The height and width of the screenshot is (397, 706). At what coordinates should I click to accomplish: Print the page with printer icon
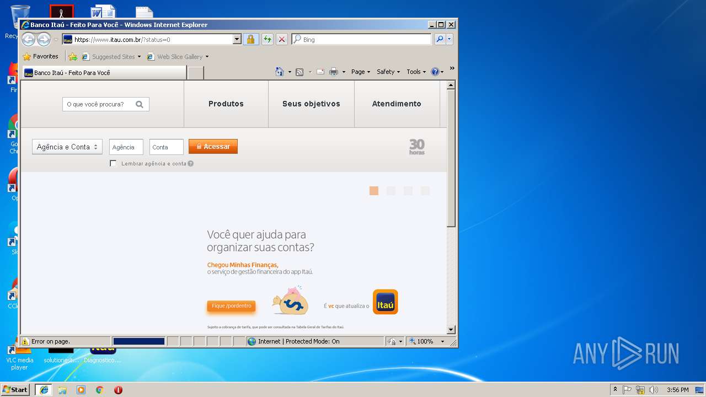(x=334, y=72)
